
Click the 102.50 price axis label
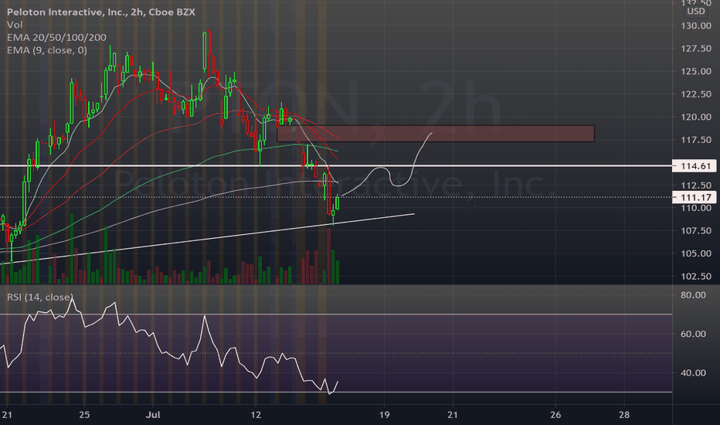pos(695,277)
